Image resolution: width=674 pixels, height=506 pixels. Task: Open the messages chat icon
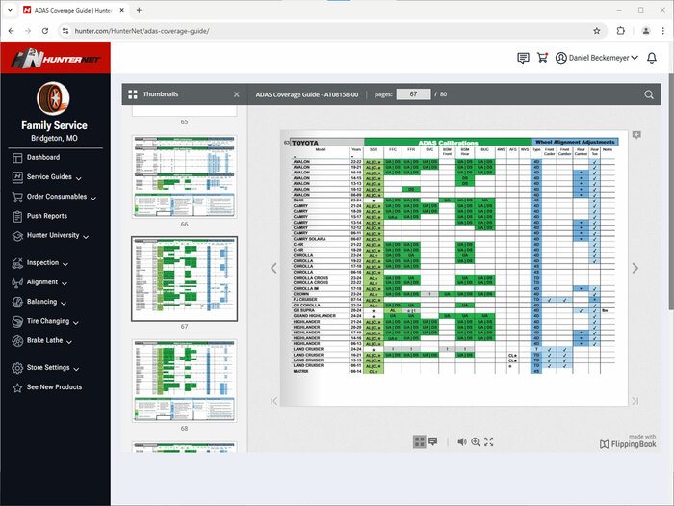click(x=523, y=58)
